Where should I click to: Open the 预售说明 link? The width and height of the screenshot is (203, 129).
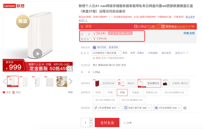point(189,33)
